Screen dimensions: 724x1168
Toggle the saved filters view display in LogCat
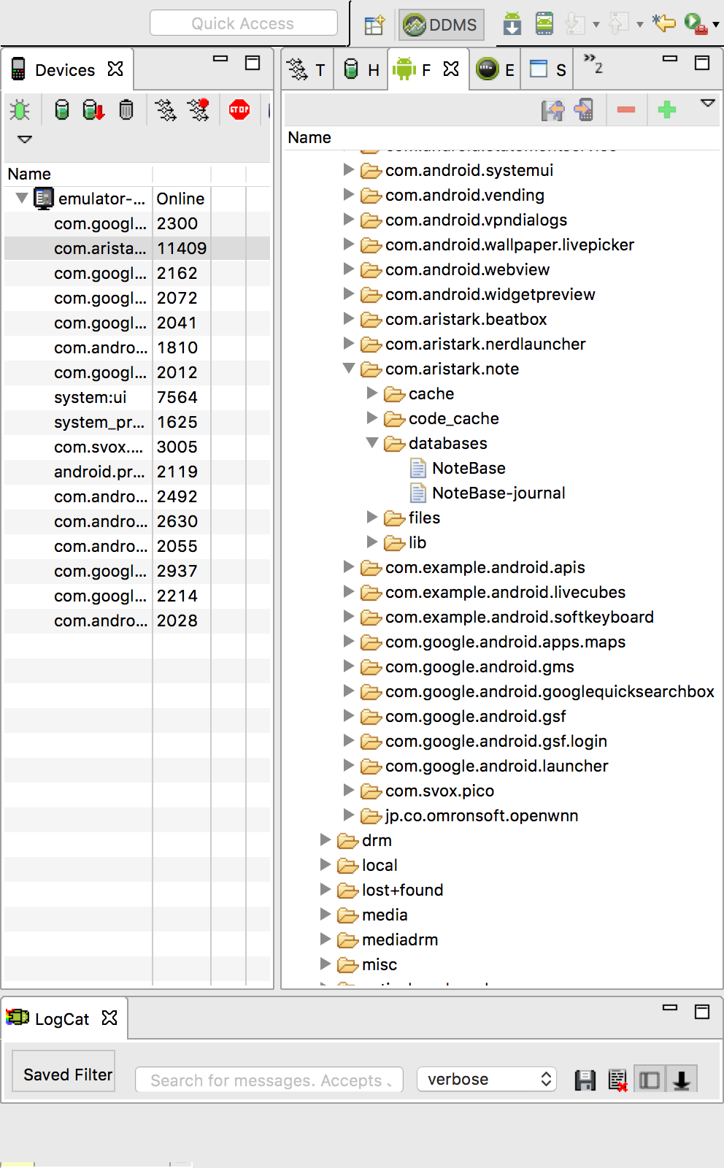tap(650, 1080)
